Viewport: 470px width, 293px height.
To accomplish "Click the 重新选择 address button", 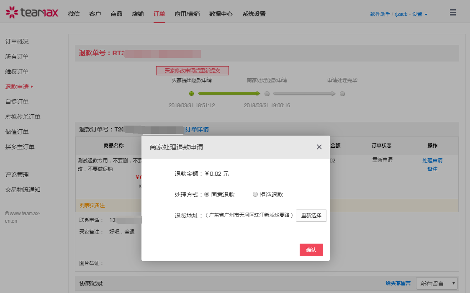I will point(311,216).
